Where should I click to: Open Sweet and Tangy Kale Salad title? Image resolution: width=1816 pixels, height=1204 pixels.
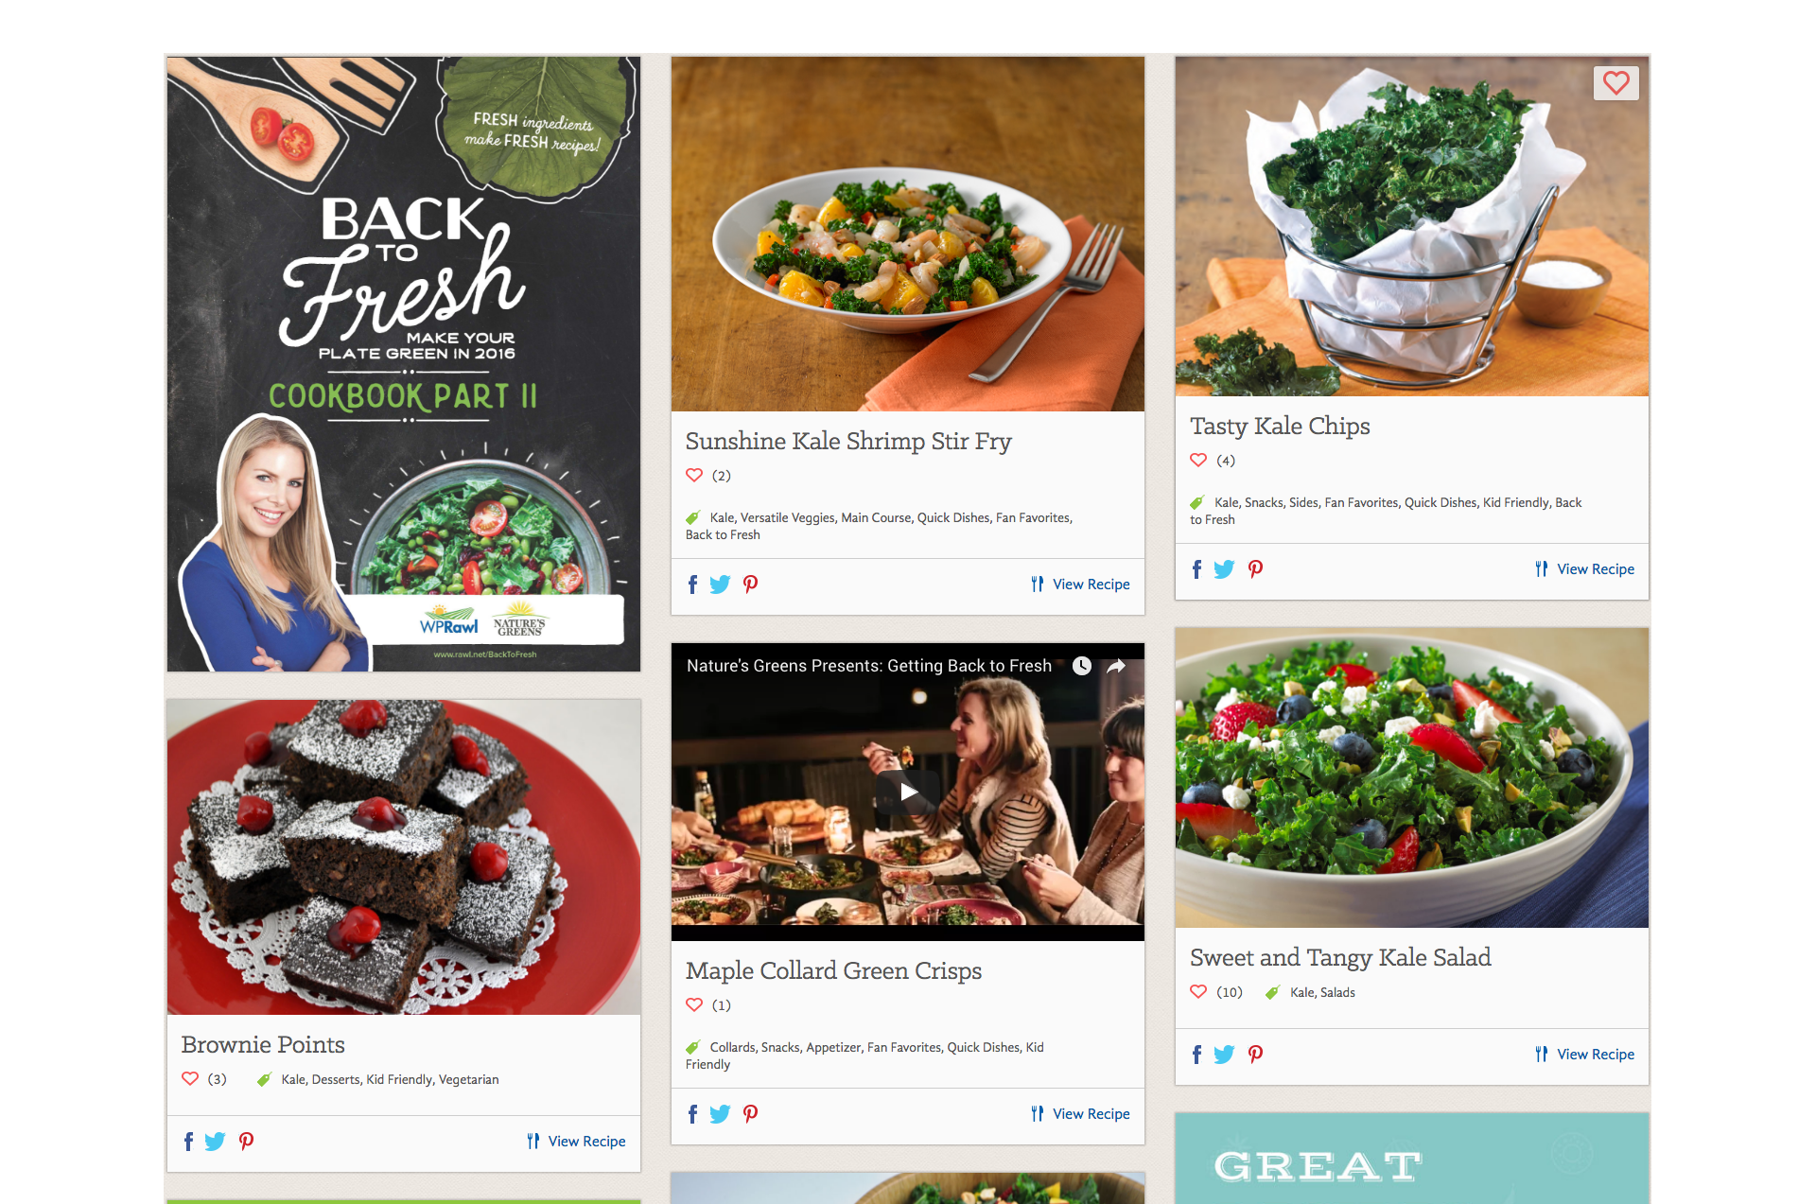1340,957
